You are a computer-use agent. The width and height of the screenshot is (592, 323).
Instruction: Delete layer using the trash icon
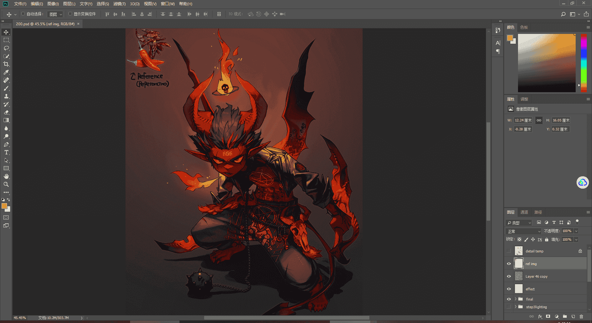(582, 317)
